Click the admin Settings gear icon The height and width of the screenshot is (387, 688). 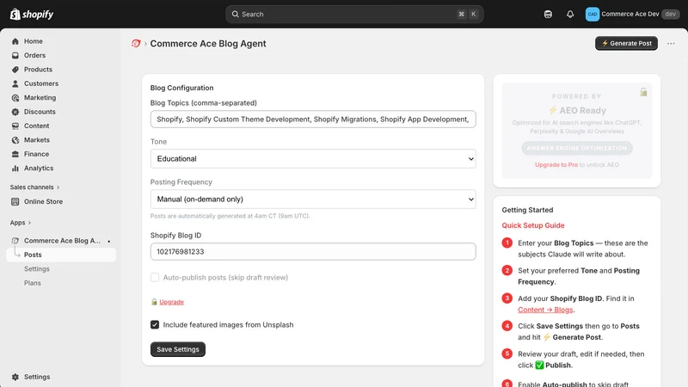[x=15, y=377]
